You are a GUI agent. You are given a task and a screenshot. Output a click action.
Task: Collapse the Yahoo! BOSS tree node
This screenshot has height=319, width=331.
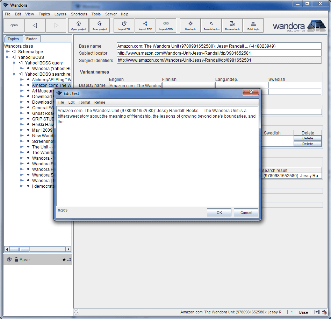(7, 57)
